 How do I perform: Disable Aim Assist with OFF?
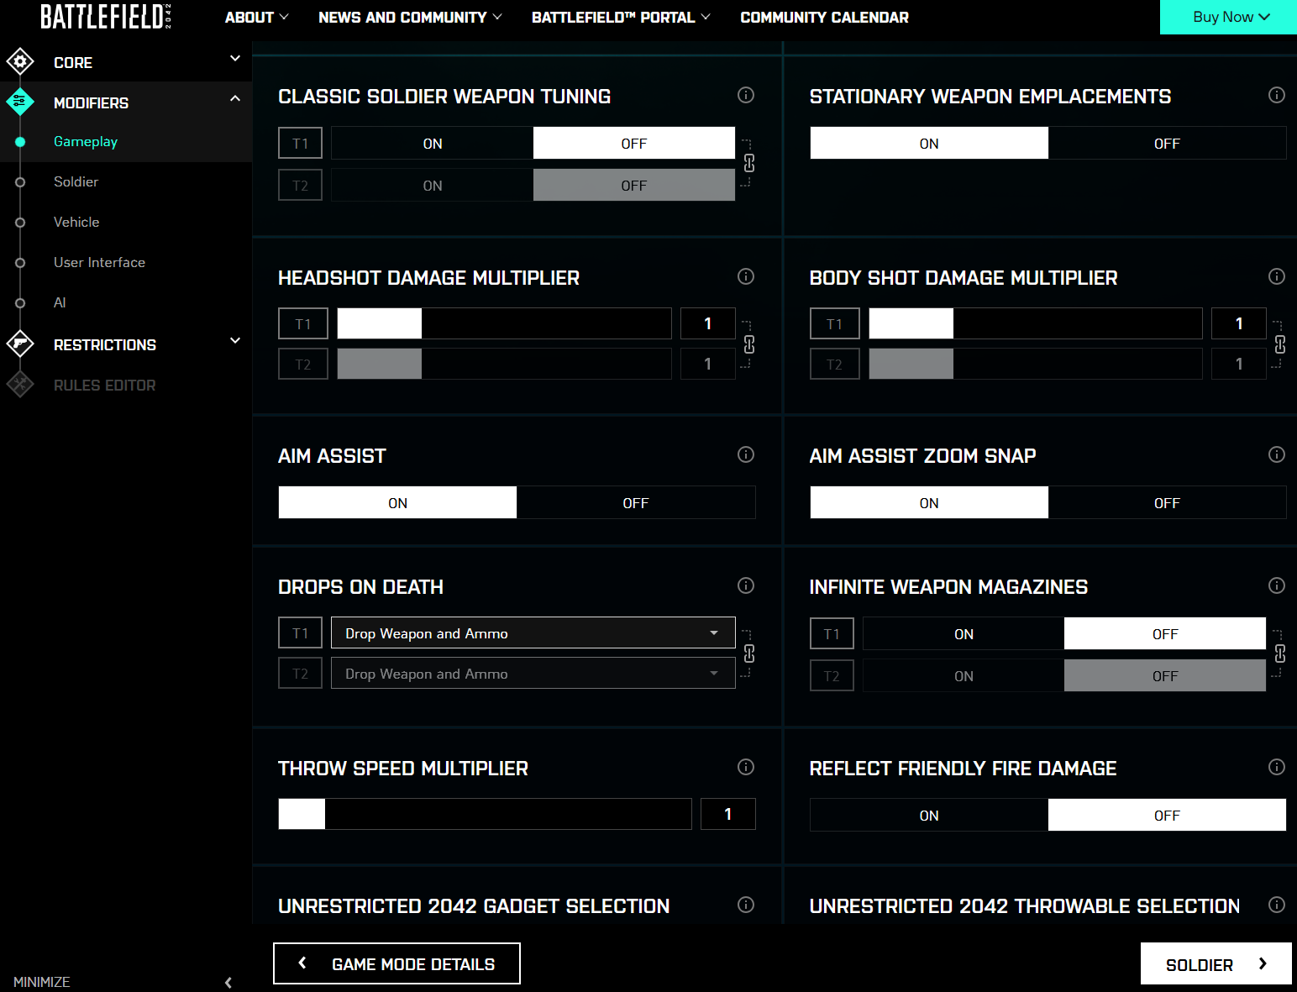636,503
